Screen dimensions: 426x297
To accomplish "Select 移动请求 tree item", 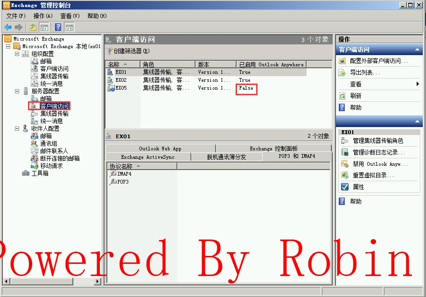I will pyautogui.click(x=51, y=166).
